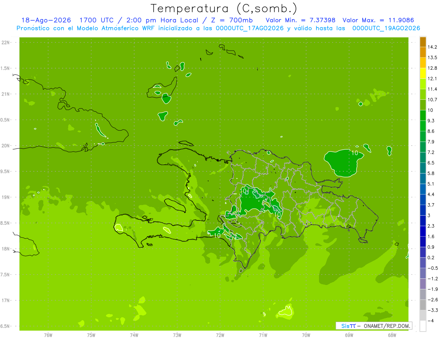Screen dimensions: 440x340
Task: Click the '11.4' color scale value
Action: pyautogui.click(x=432, y=89)
